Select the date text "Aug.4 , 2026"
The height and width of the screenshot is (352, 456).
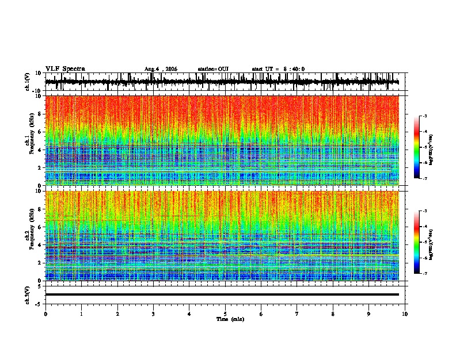161,69
